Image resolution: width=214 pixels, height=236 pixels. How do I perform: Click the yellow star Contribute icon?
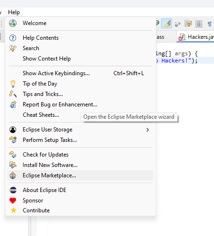(x=14, y=210)
